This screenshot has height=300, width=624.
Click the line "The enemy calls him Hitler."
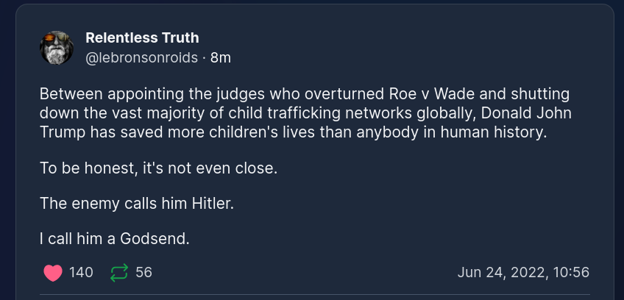tap(136, 203)
